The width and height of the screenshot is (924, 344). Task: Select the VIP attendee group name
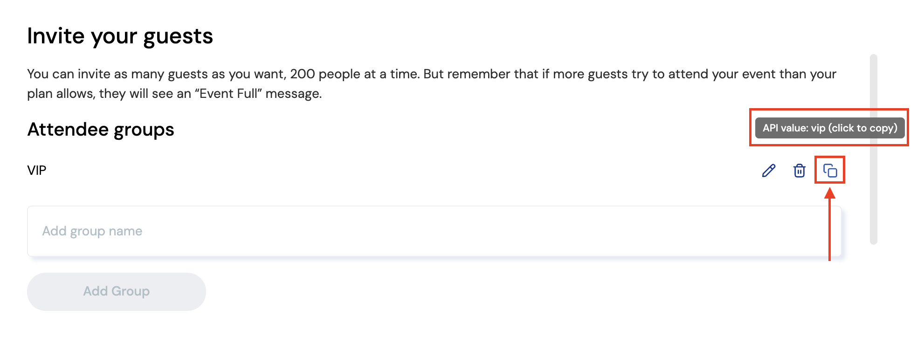tap(37, 171)
